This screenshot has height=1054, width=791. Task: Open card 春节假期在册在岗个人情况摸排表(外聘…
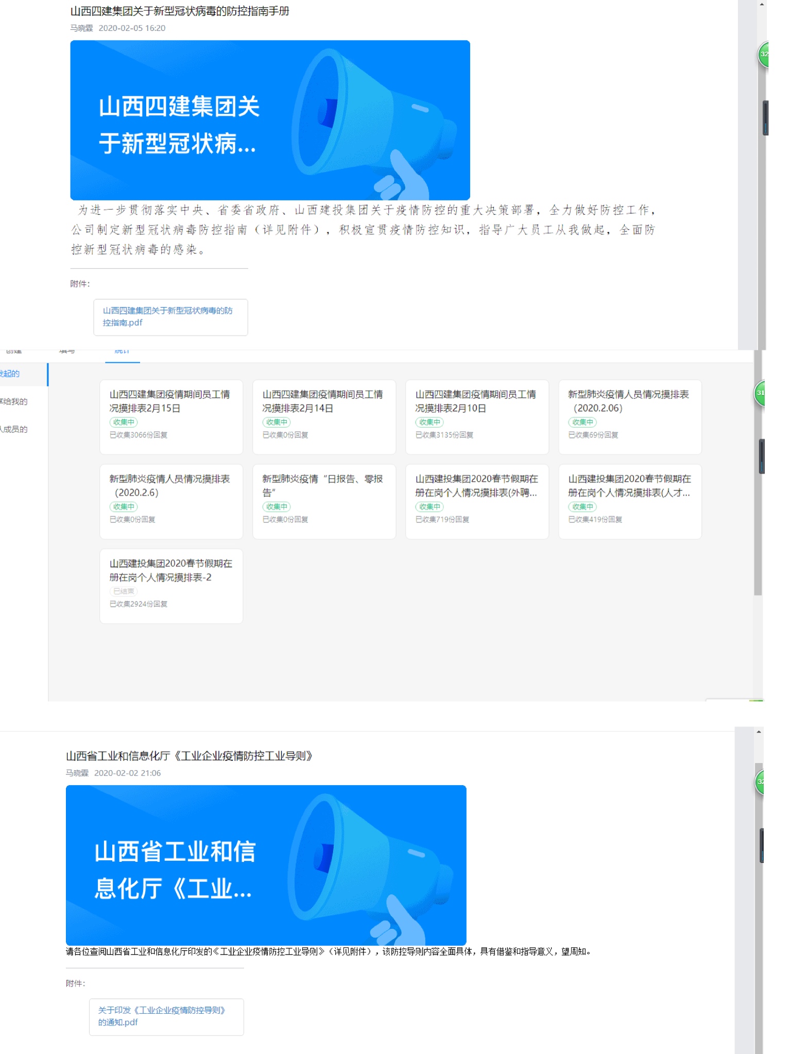477,501
